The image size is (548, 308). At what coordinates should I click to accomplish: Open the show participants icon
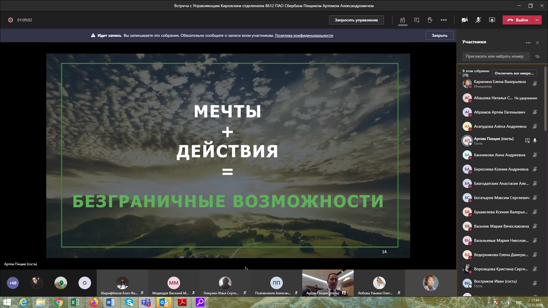tap(402, 20)
